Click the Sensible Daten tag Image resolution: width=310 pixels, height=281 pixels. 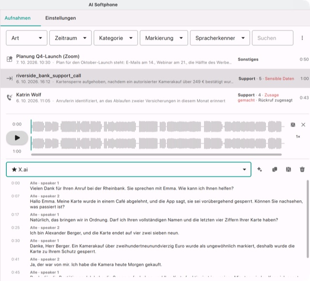pyautogui.click(x=279, y=79)
